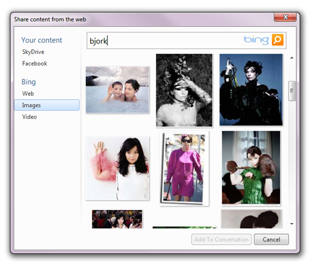
Task: Click the vertical scrollbar thumb
Action: (x=292, y=91)
